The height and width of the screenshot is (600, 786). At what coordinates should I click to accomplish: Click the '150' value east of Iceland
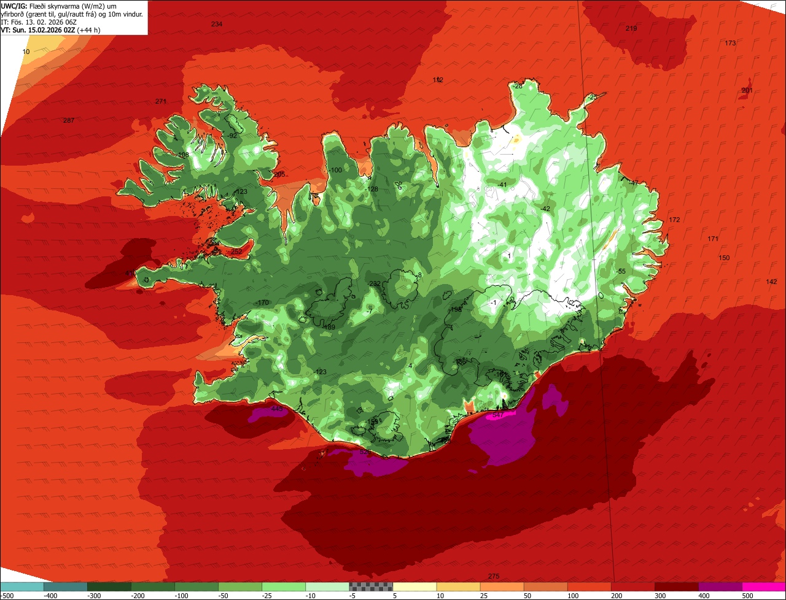click(724, 258)
